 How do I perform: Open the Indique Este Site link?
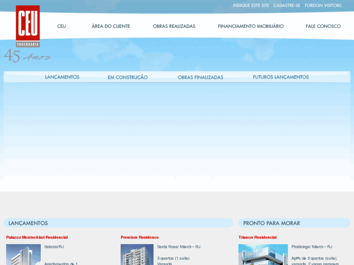(x=251, y=5)
